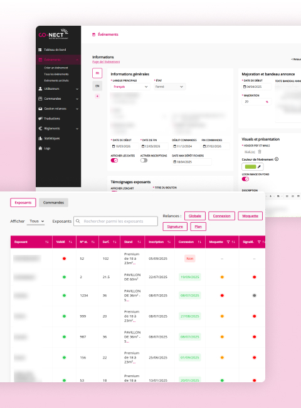This screenshot has width=301, height=408.
Task: Expand the Gestion relances menu chevron
Action: (x=77, y=109)
